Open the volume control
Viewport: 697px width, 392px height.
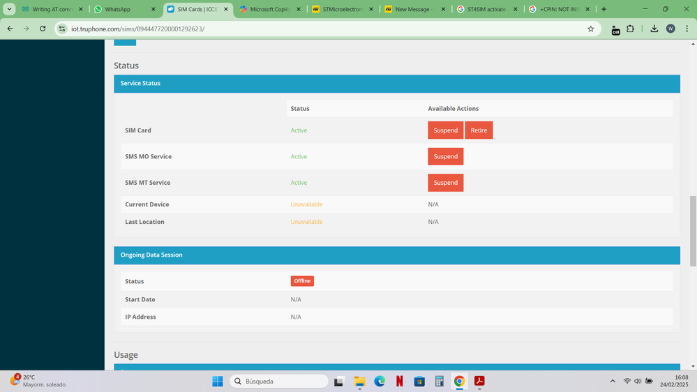pyautogui.click(x=638, y=381)
